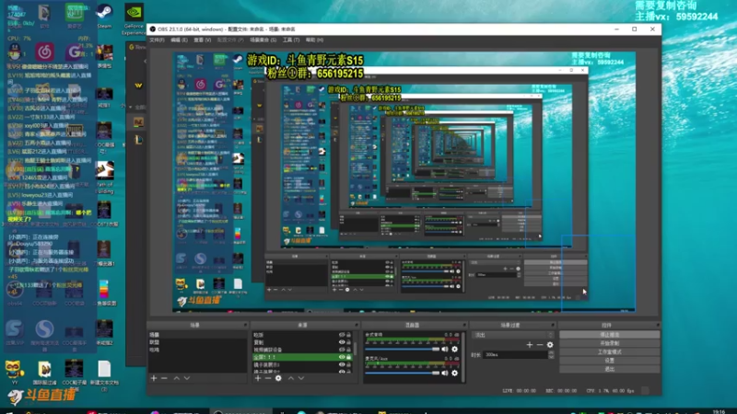Open the 文件(F) menu in OBS

157,40
